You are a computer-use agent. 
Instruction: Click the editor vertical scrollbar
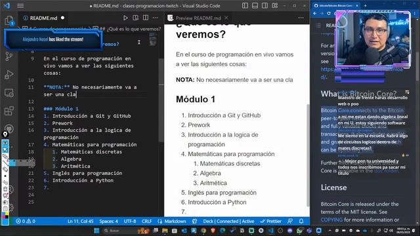[161, 100]
